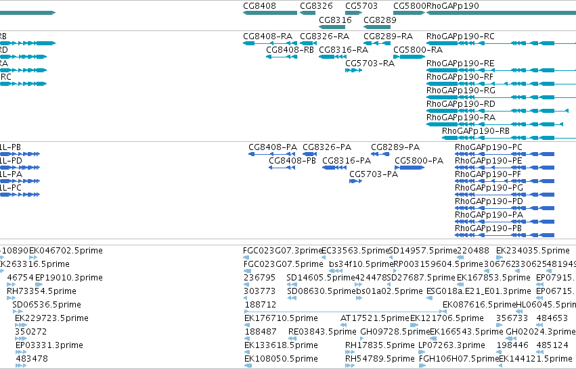Viewport: 576px width, 369px height.
Task: Click the CG5800-RA transcript label
Action: 418,50
